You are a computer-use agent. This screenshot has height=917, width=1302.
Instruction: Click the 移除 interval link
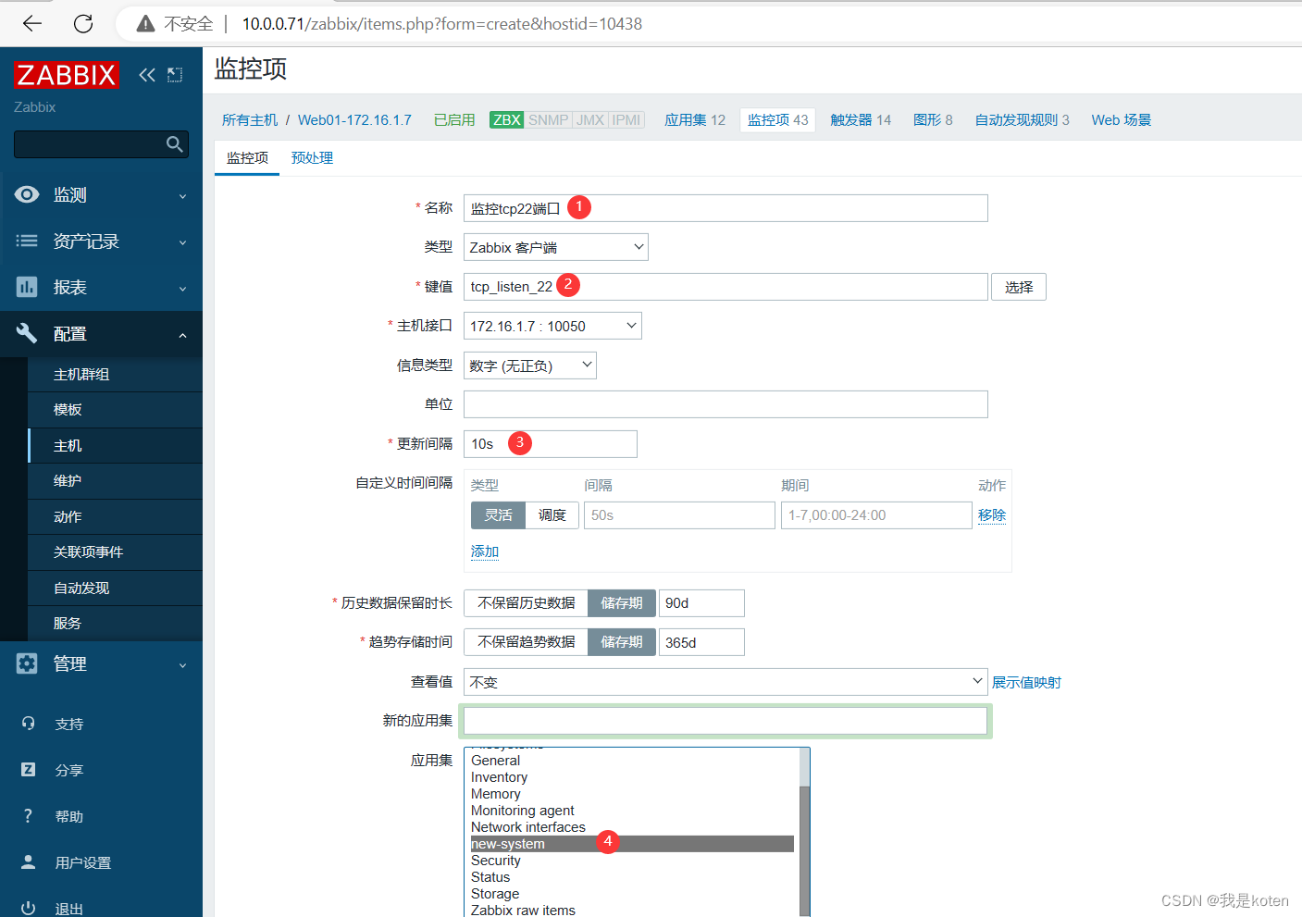pos(992,515)
